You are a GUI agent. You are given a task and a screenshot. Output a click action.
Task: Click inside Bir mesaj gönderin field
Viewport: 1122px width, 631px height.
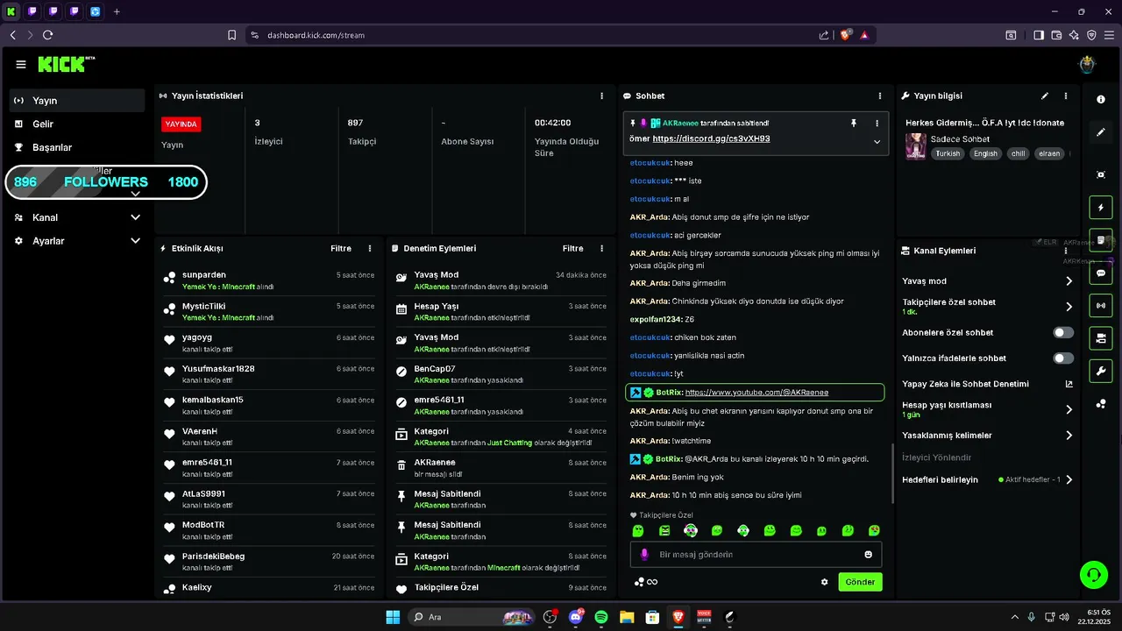tap(756, 555)
